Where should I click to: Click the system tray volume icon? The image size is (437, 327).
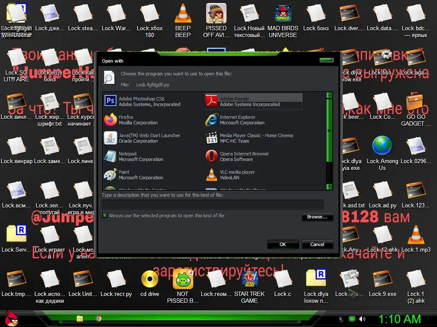pos(362,319)
